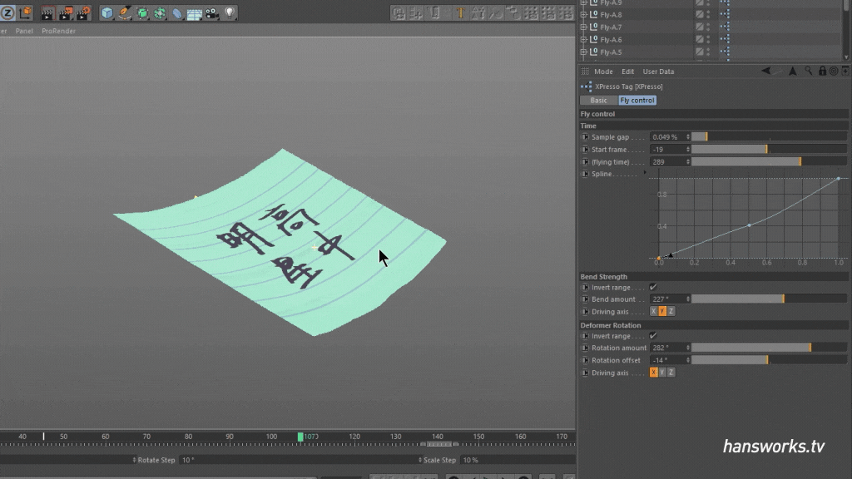The image size is (852, 479).
Task: Click Fly-A.7 null object icon
Action: tap(594, 27)
